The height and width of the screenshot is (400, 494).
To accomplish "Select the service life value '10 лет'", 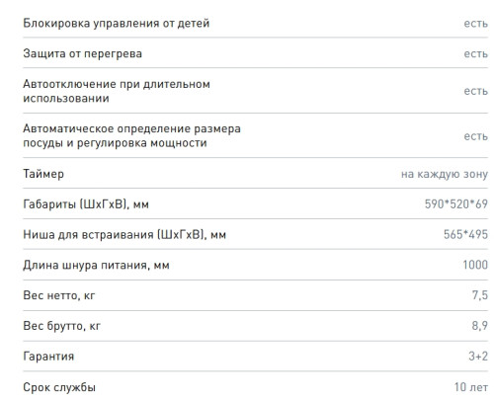I will point(471,387).
